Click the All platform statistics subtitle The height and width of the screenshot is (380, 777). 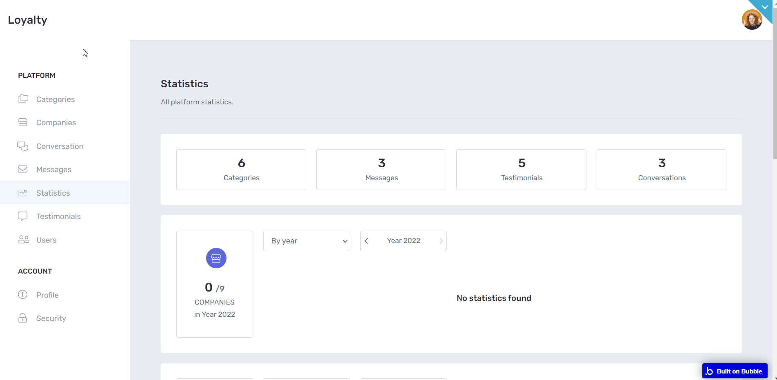[x=197, y=102]
